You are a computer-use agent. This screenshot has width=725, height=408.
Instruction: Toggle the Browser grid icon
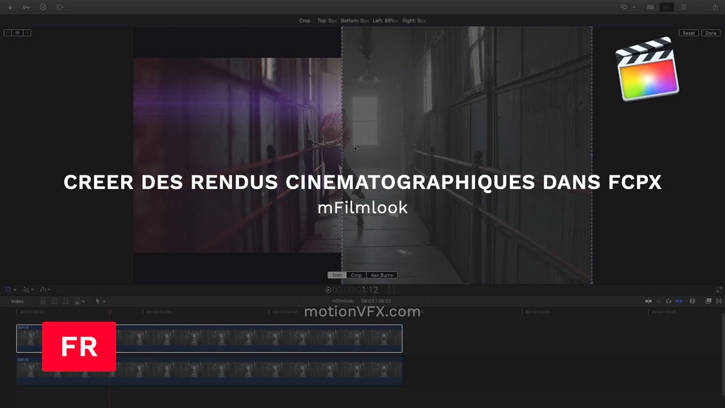click(x=650, y=7)
